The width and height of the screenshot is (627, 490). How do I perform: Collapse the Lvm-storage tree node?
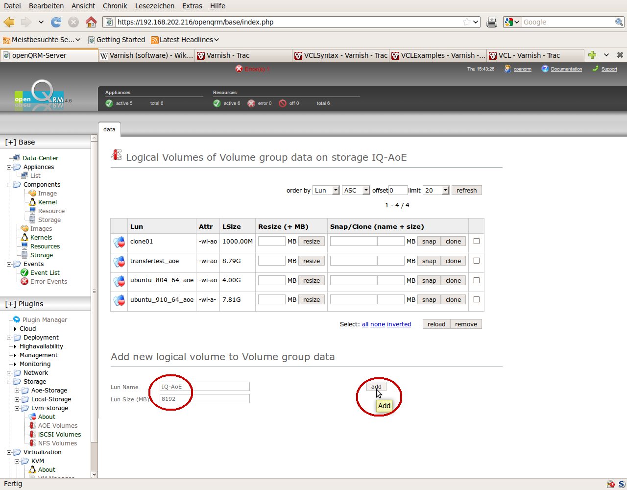(17, 408)
